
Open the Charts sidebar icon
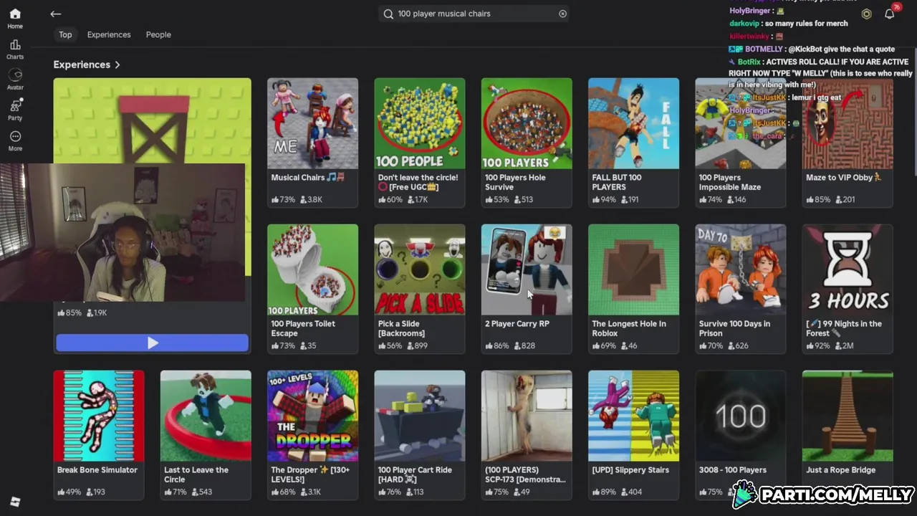[15, 49]
